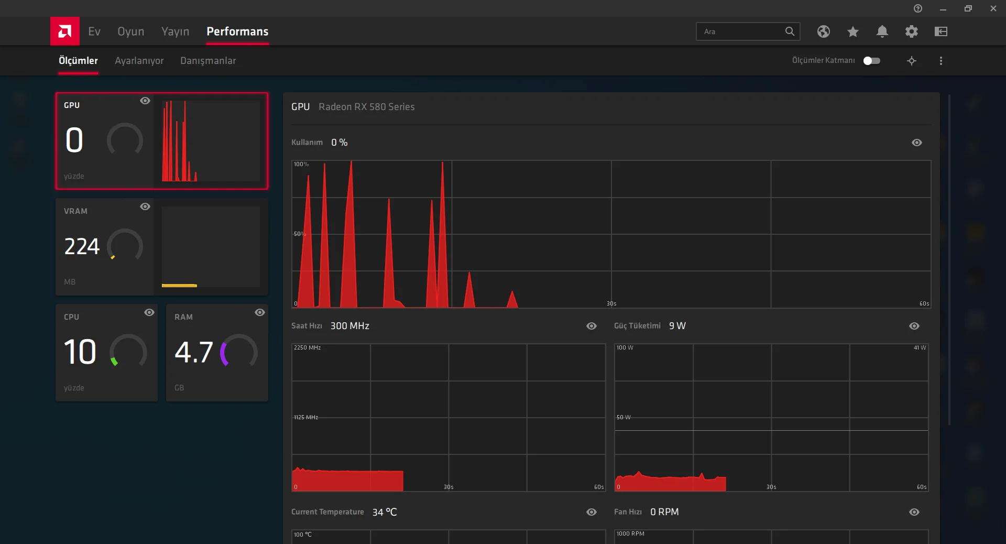Click the help question mark icon
Image resolution: width=1006 pixels, height=544 pixels.
pyautogui.click(x=918, y=8)
